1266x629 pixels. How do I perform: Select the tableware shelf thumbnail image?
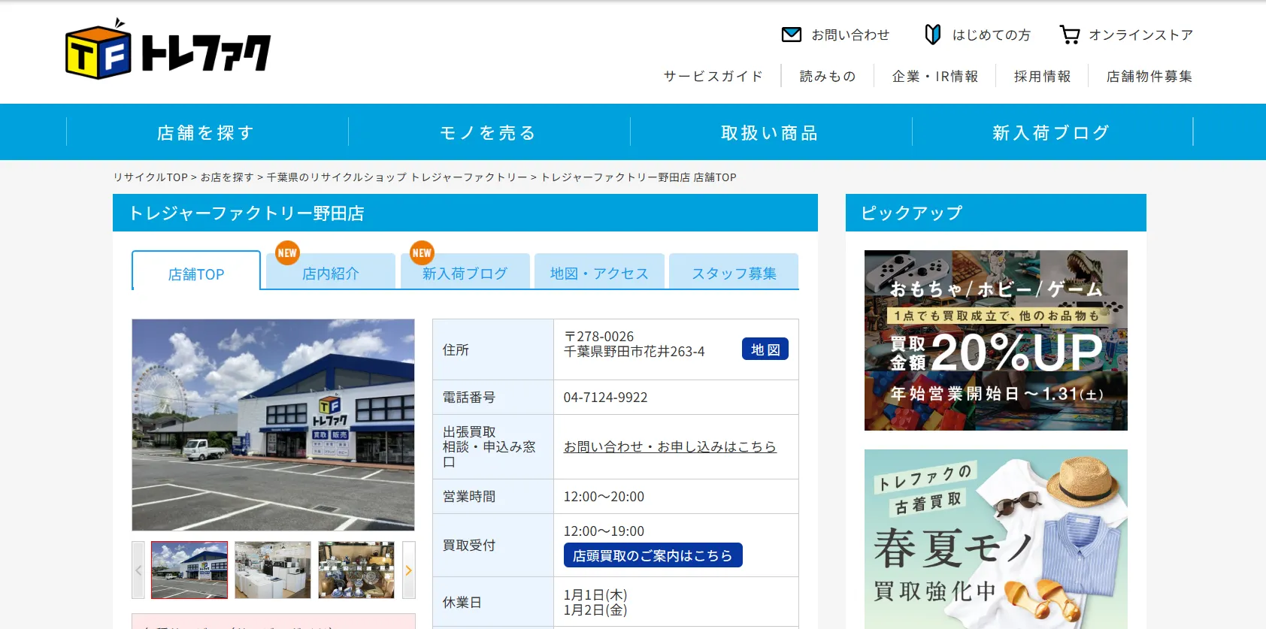(356, 570)
